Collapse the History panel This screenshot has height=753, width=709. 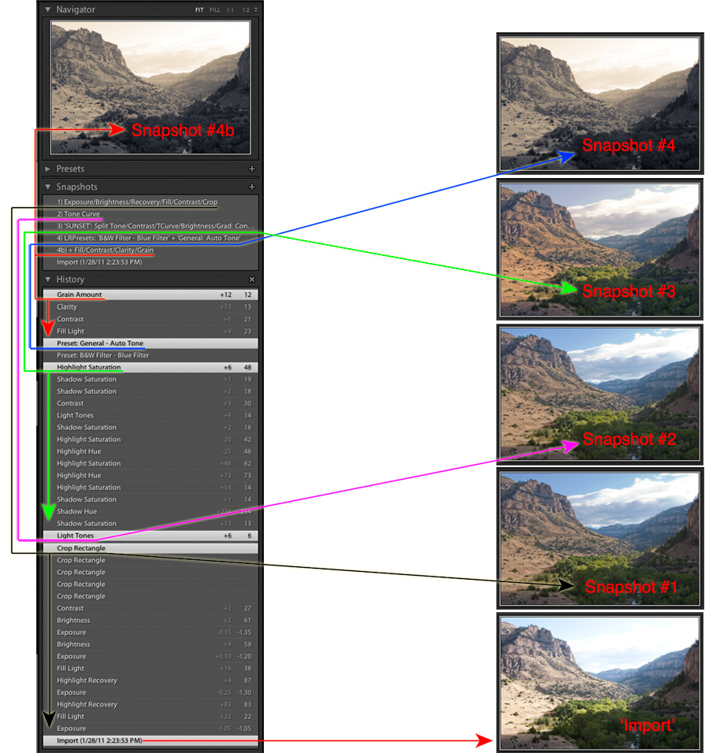49,279
